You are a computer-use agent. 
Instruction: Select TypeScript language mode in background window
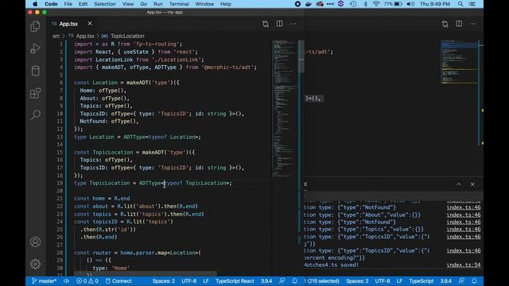pos(421,281)
